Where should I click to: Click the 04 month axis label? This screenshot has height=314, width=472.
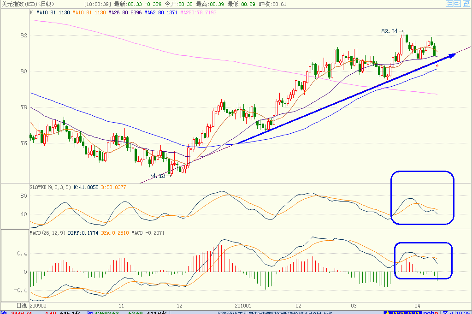(x=417, y=306)
